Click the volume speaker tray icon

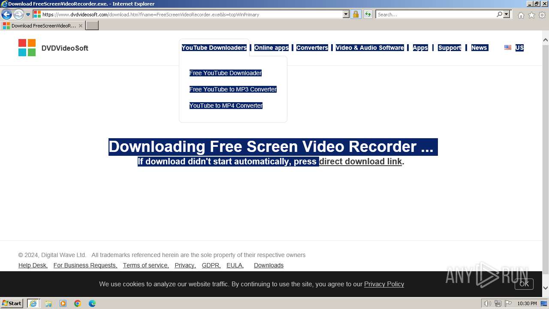[487, 303]
